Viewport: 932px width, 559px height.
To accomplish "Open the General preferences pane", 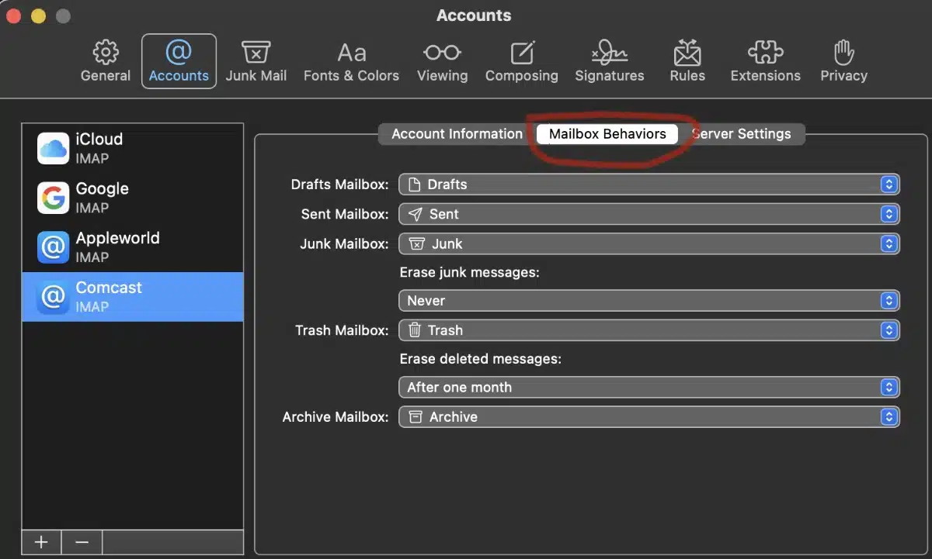I will click(x=106, y=62).
